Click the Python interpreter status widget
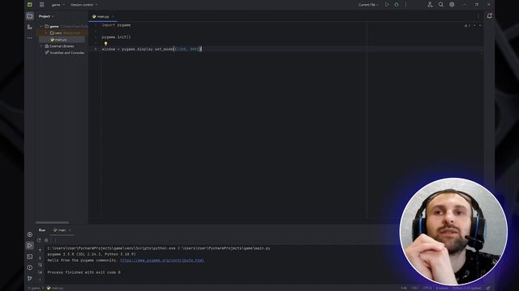Viewport: 519px width, 291px height. 467,288
